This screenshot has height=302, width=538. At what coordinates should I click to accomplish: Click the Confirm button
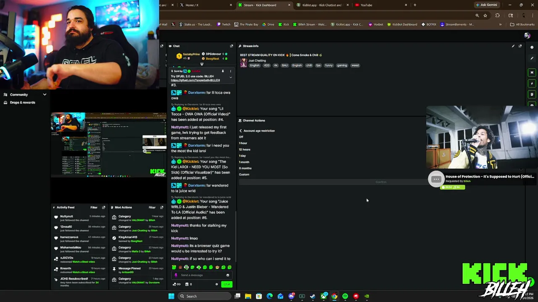[381, 182]
